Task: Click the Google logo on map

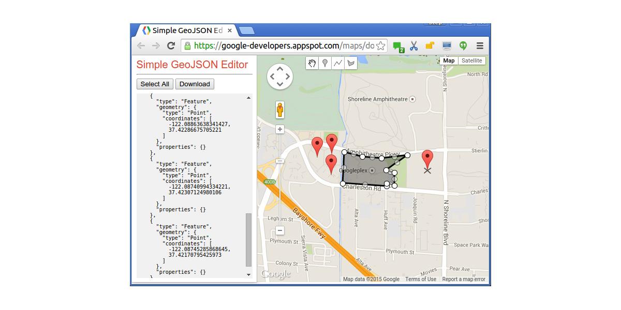Action: coord(276,274)
